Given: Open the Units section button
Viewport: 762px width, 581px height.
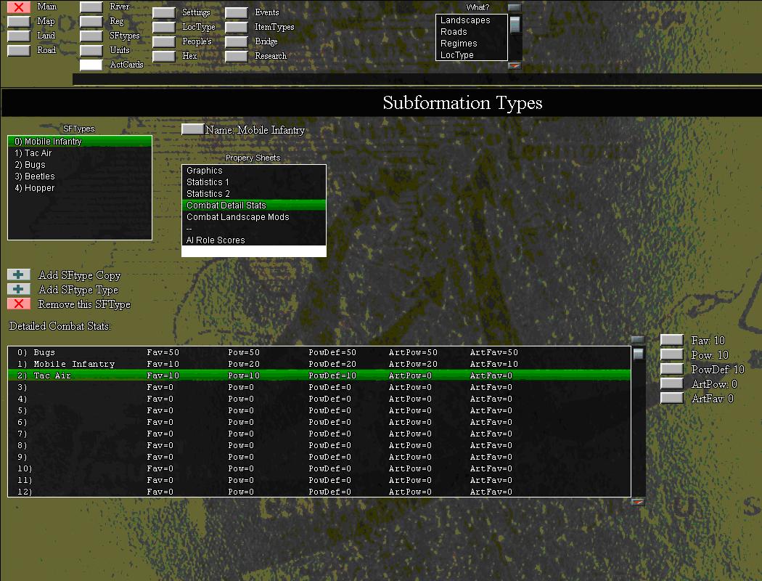Looking at the screenshot, I should point(91,51).
